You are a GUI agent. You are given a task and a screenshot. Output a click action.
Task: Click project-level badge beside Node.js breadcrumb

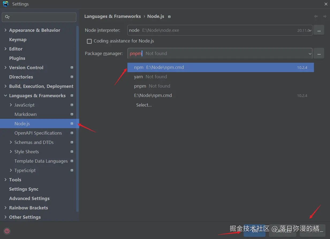[x=169, y=17]
